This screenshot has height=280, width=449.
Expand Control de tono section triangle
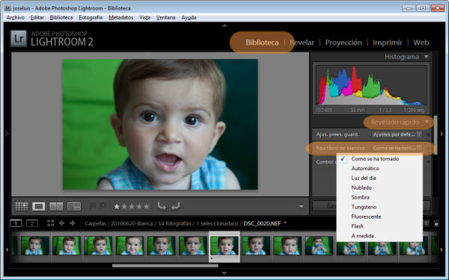(428, 162)
